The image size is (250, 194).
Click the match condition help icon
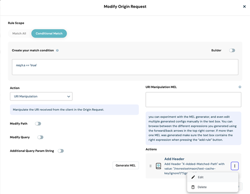pyautogui.click(x=57, y=50)
